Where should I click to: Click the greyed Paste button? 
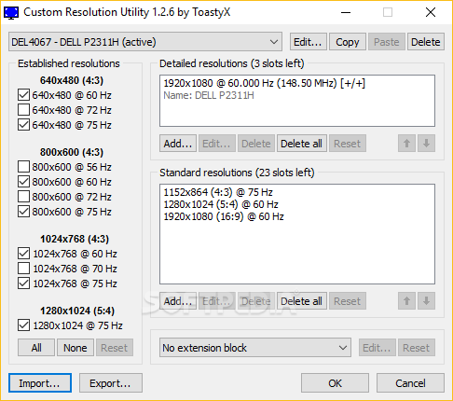pyautogui.click(x=387, y=42)
